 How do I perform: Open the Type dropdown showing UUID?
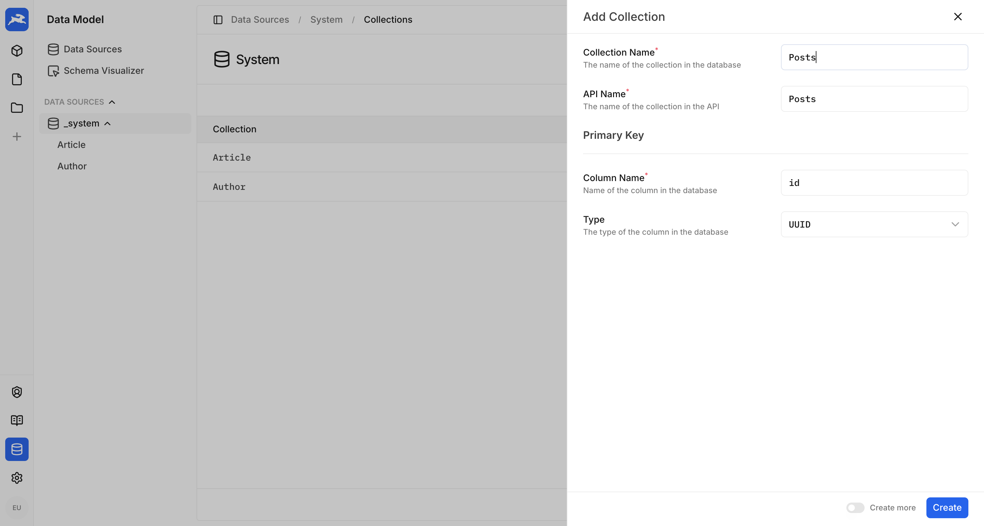tap(874, 224)
